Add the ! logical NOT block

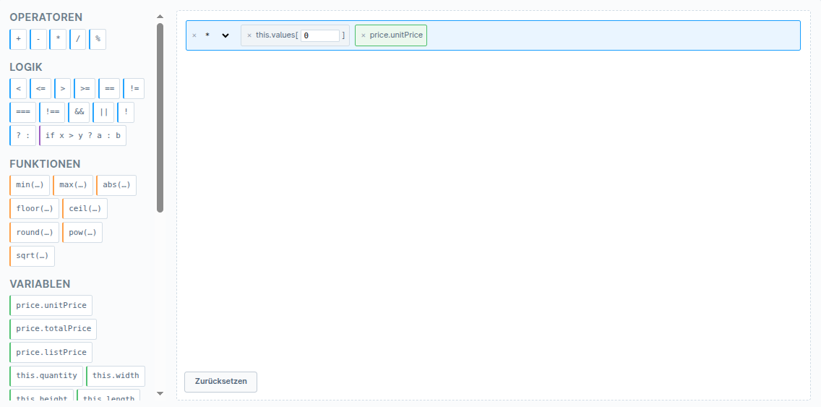coord(126,112)
